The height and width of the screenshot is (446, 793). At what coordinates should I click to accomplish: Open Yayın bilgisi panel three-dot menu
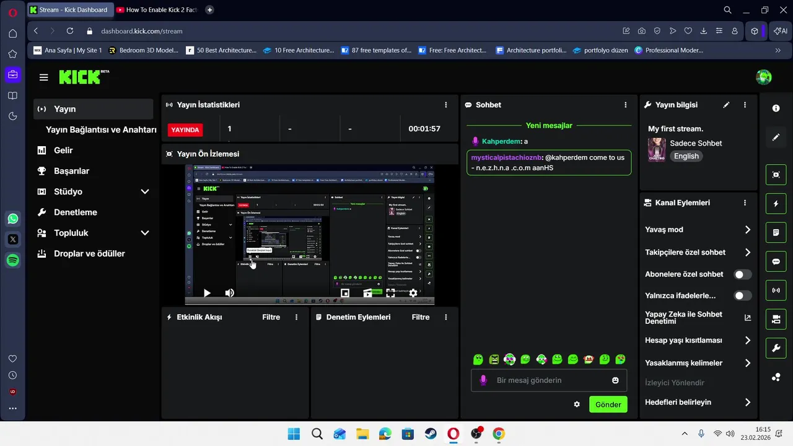745,105
